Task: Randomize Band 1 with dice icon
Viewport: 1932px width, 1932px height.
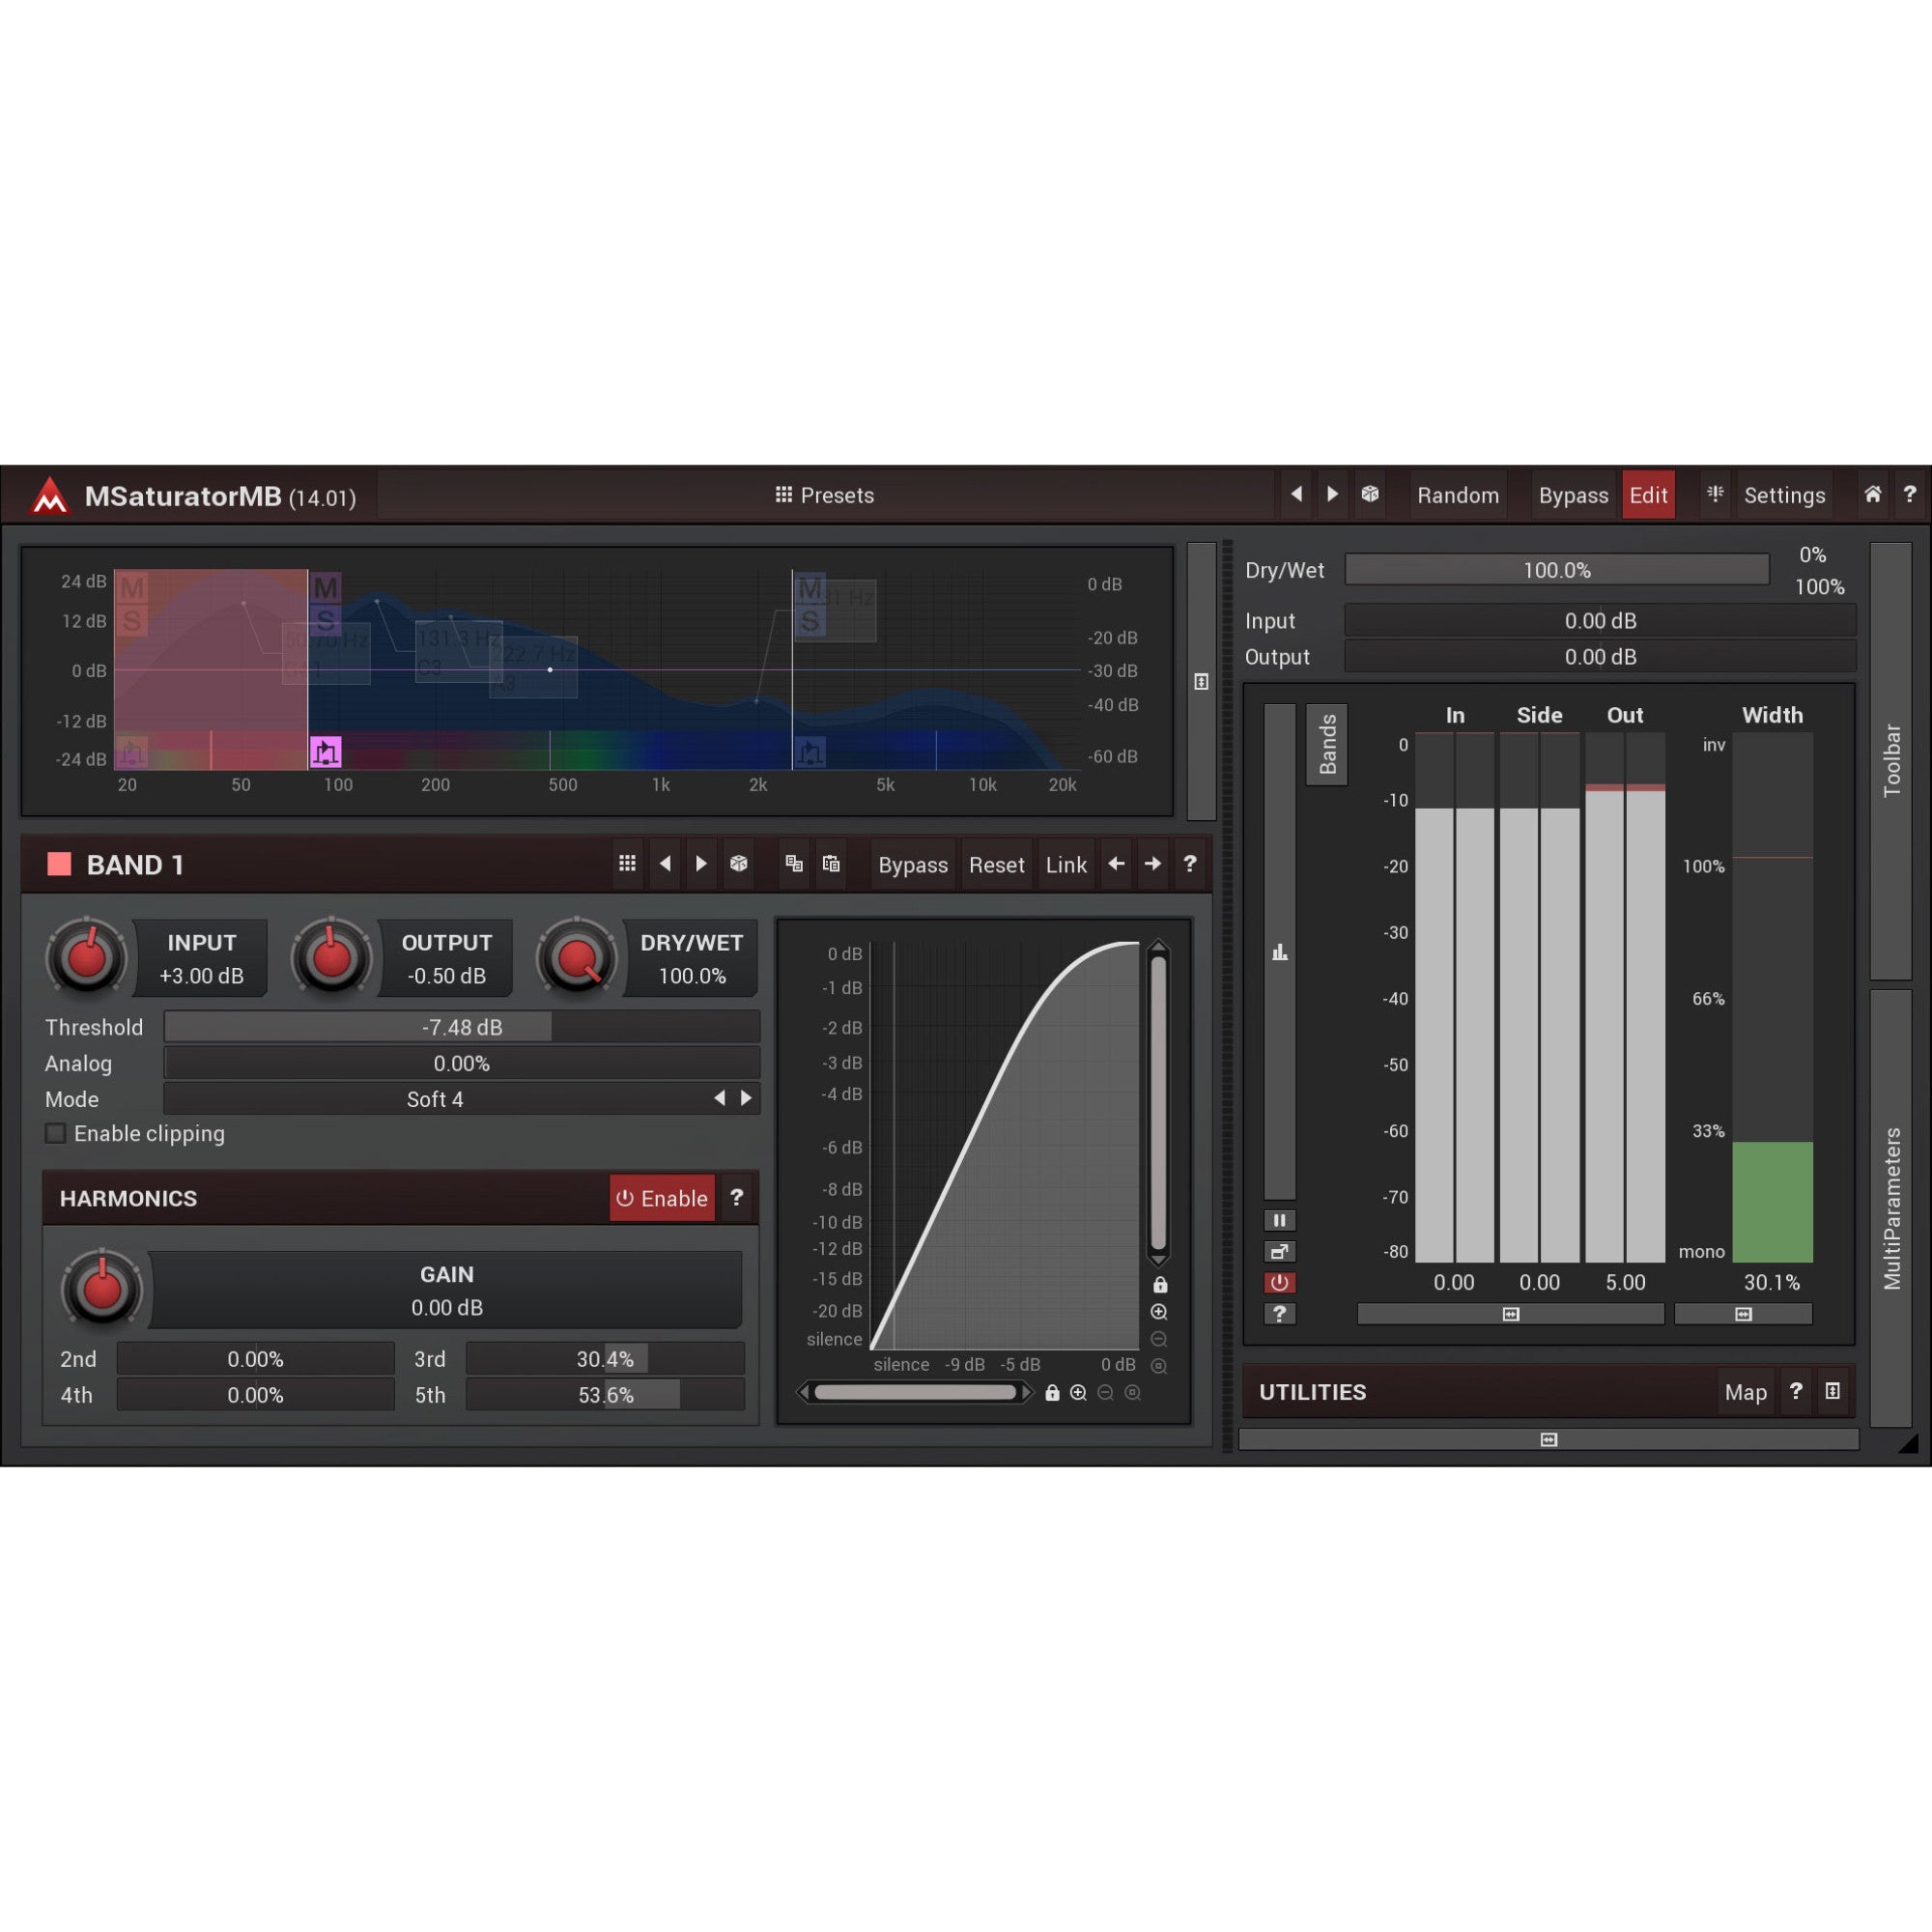Action: [x=739, y=864]
